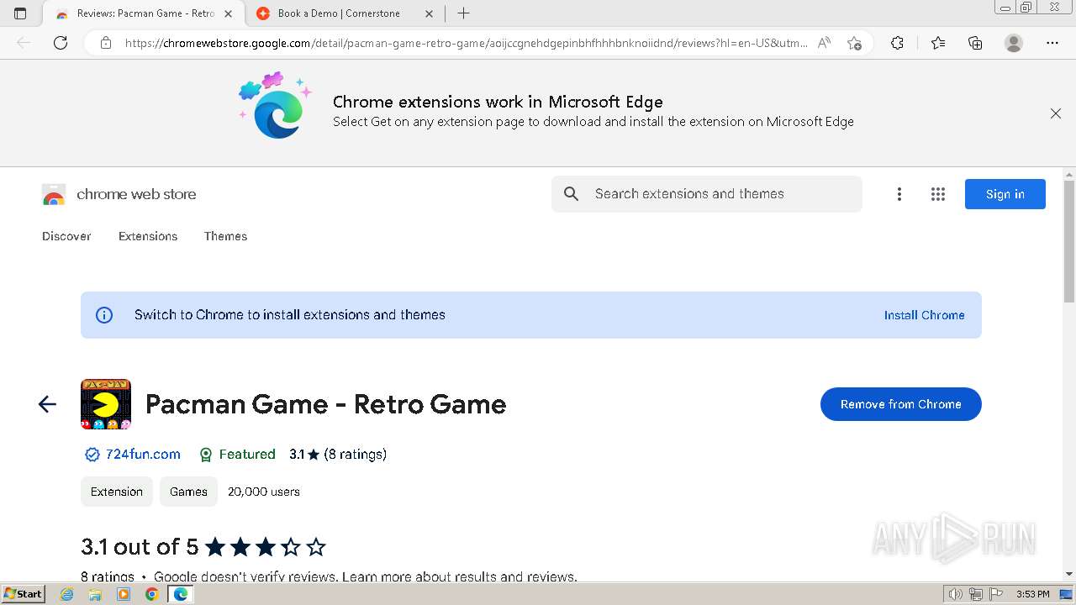Open the Windows Start menu
The height and width of the screenshot is (605, 1076).
tap(24, 594)
